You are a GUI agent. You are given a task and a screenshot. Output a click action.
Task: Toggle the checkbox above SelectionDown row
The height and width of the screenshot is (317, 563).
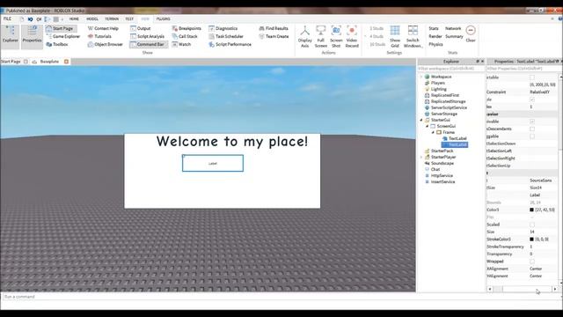[x=532, y=136]
